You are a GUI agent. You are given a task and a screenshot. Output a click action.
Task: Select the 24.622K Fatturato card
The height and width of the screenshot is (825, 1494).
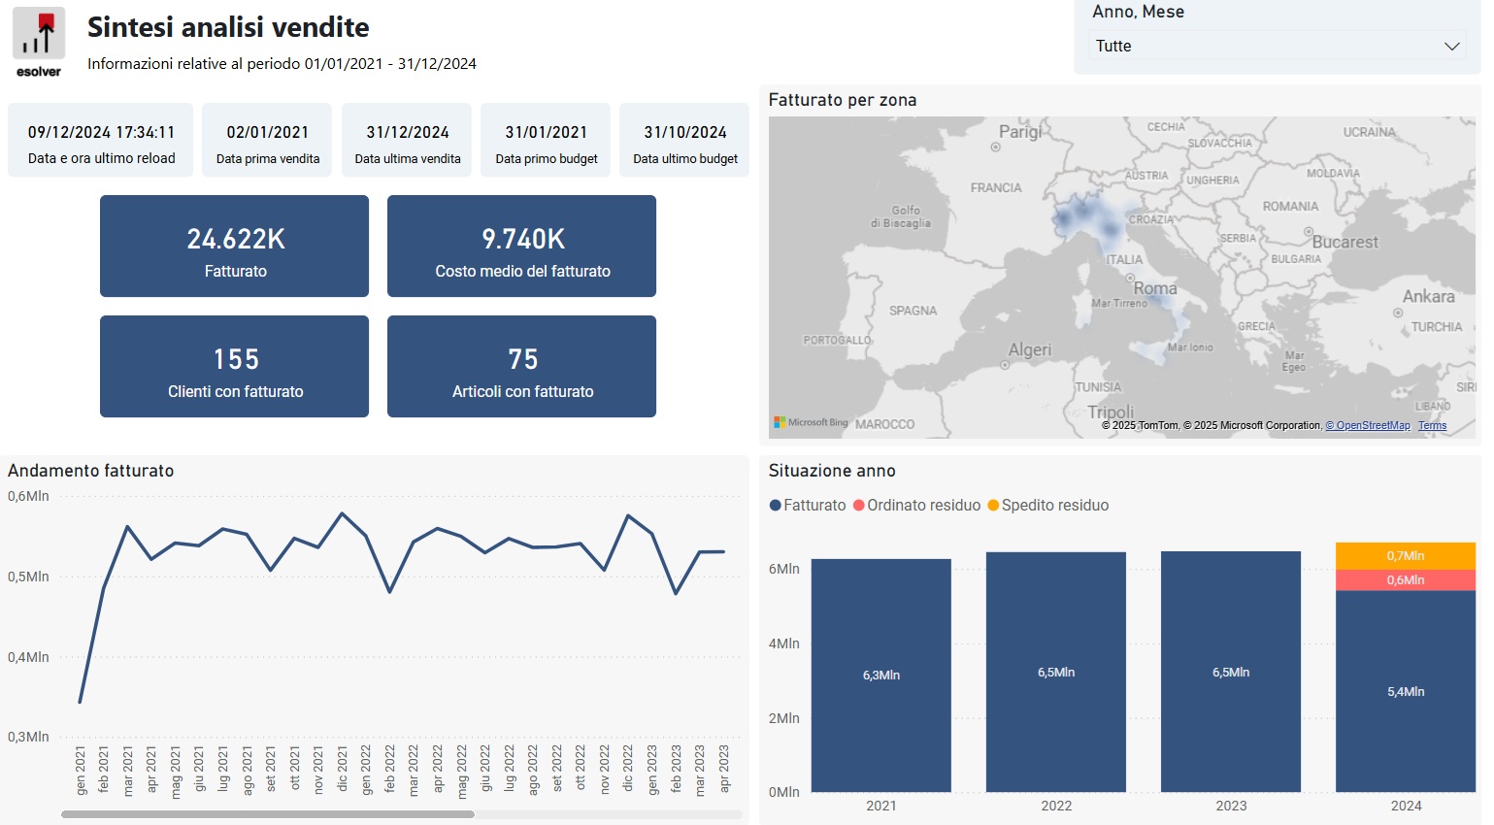point(234,247)
